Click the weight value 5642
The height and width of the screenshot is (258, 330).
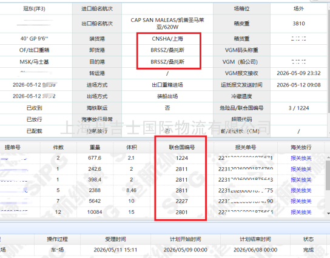pyautogui.click(x=95, y=201)
